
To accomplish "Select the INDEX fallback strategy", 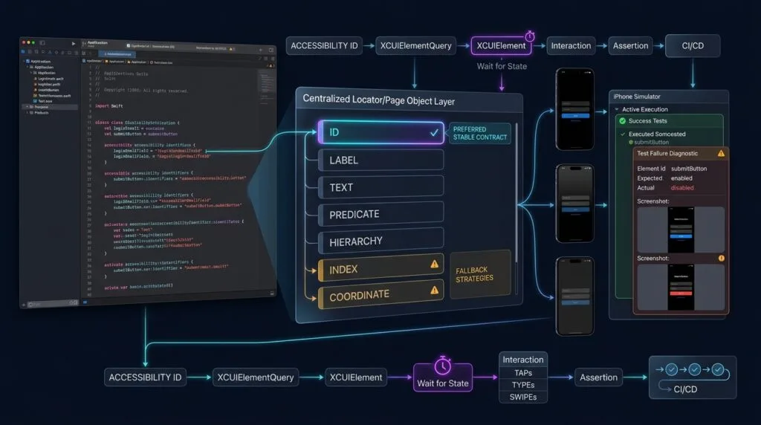I will click(x=381, y=268).
